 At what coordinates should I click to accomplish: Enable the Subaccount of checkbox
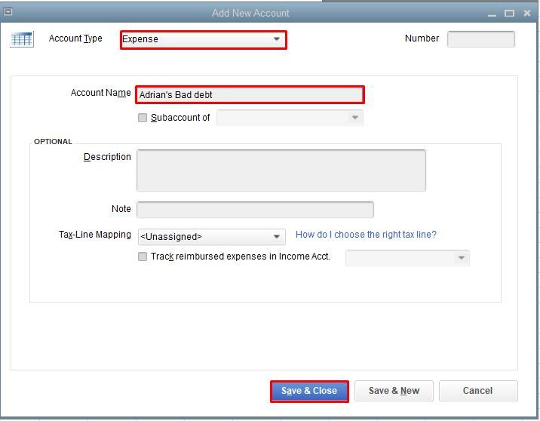(143, 118)
